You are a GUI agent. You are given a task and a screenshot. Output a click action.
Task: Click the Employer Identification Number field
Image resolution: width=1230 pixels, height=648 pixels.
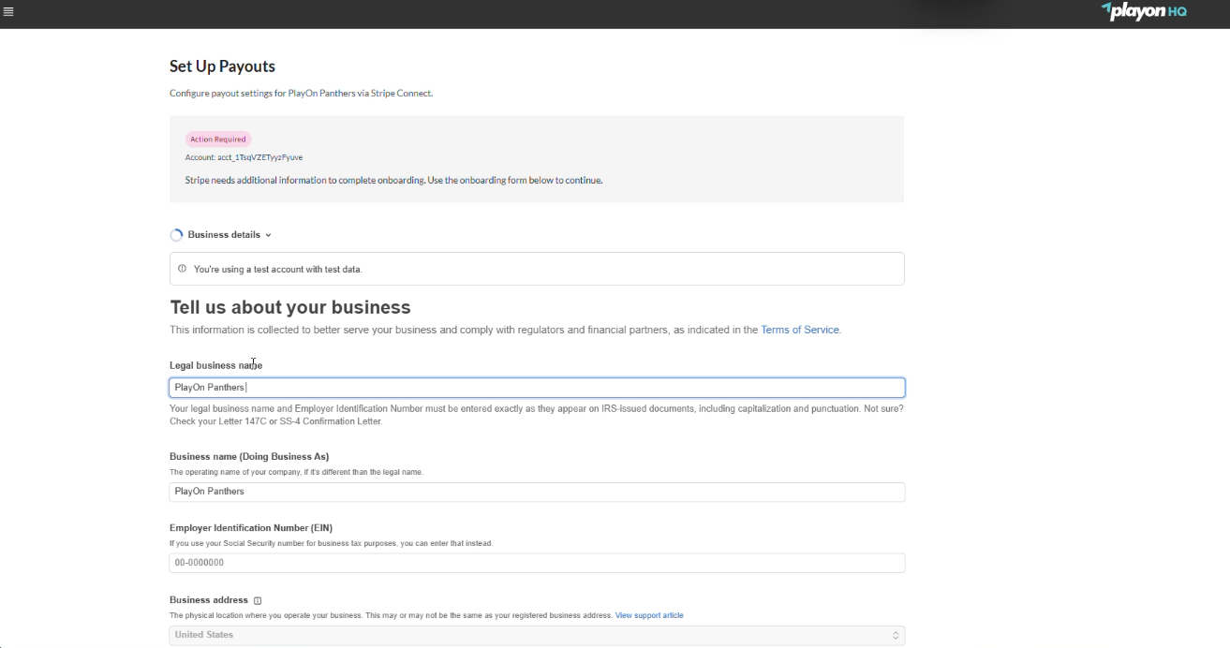pyautogui.click(x=538, y=563)
